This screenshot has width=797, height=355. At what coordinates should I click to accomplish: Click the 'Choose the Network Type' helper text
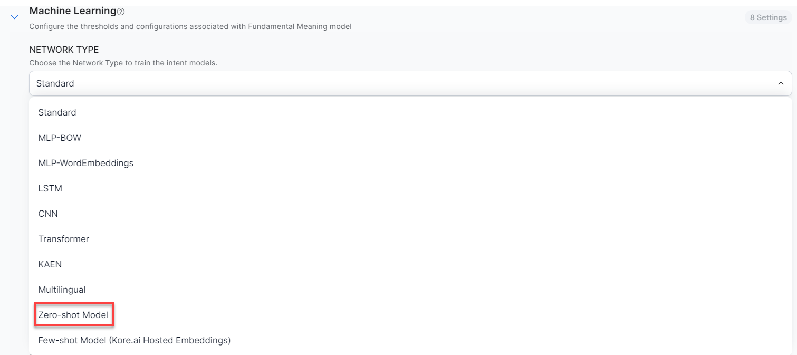[x=123, y=63]
